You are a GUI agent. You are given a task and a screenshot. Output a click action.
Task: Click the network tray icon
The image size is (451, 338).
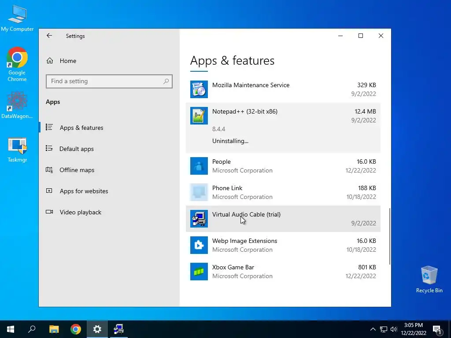tap(384, 329)
